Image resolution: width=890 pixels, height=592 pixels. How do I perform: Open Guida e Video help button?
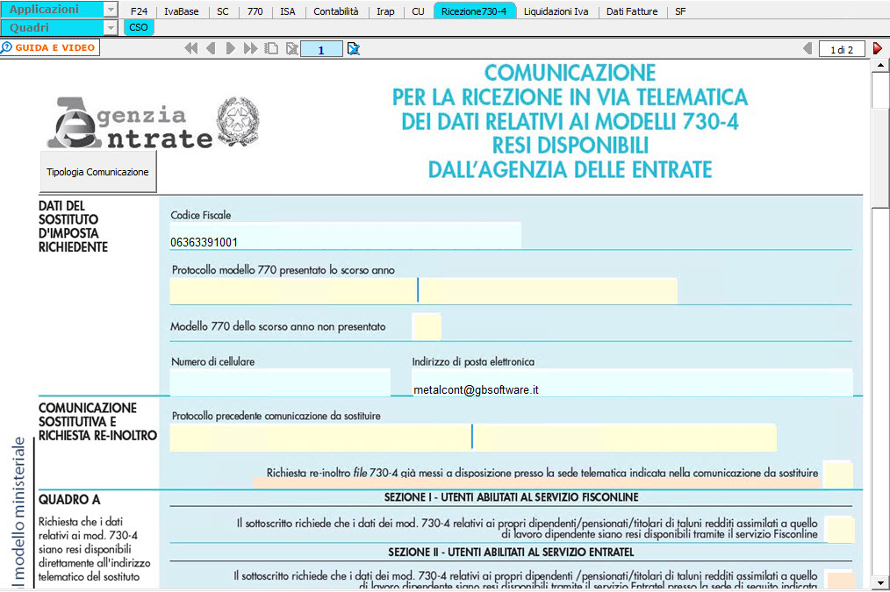click(x=50, y=47)
